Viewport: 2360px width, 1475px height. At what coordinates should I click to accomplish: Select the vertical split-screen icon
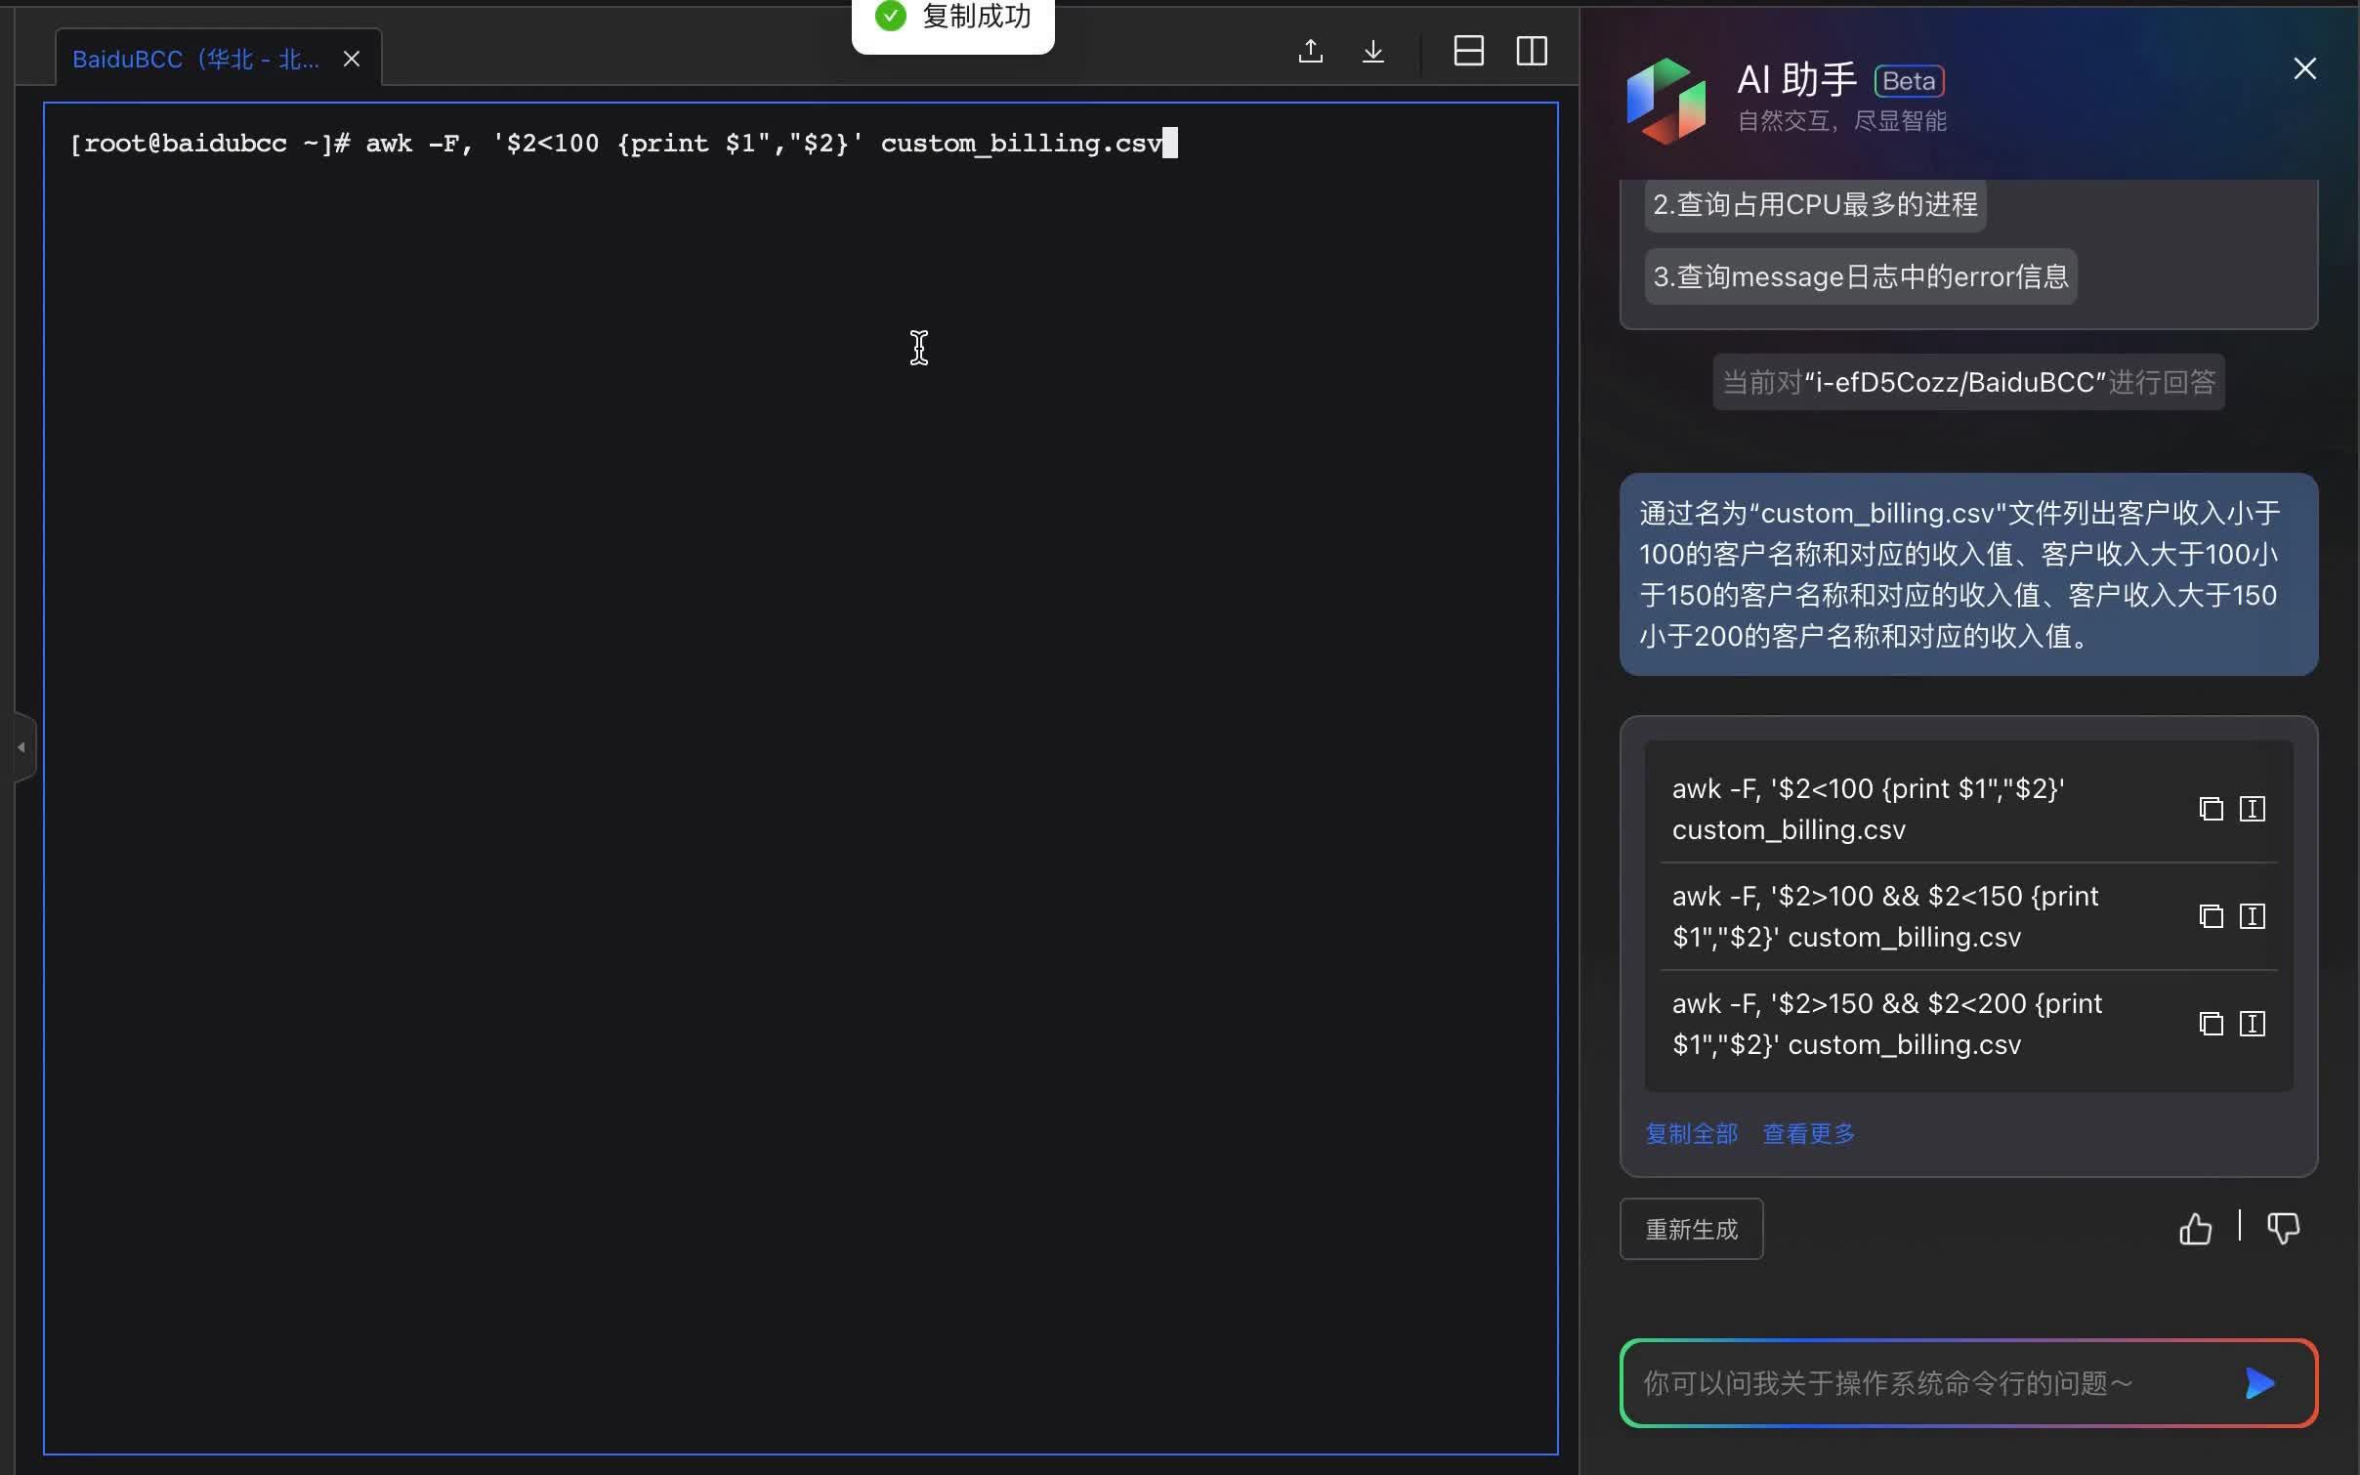[1532, 51]
